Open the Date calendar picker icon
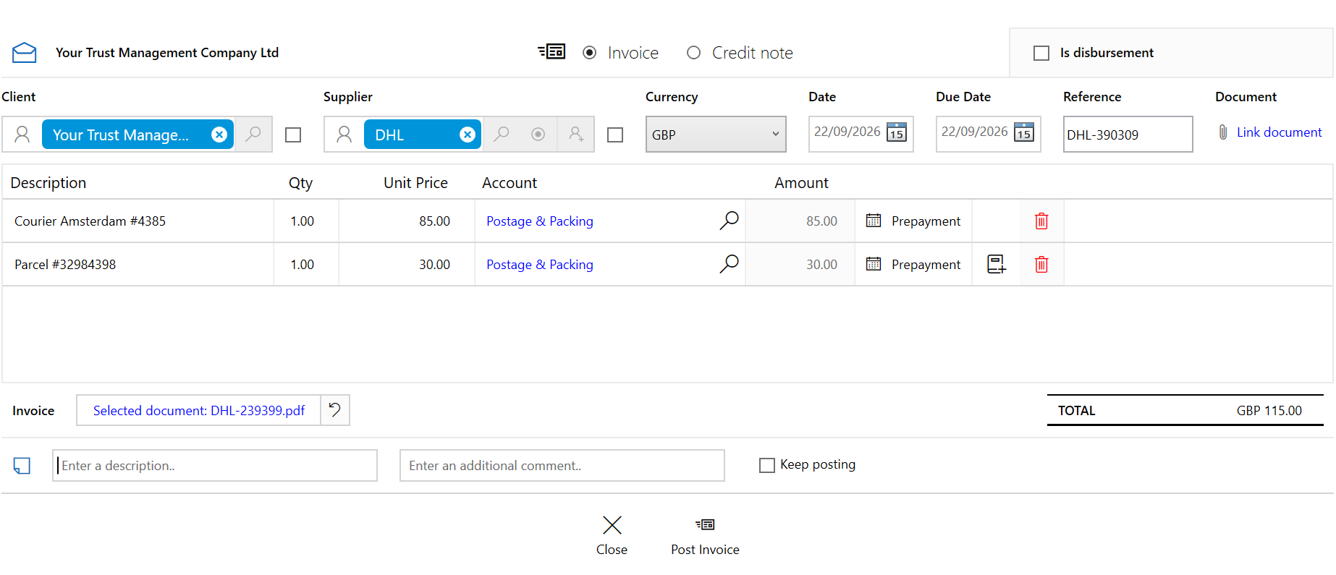This screenshot has width=1336, height=575. pos(897,132)
